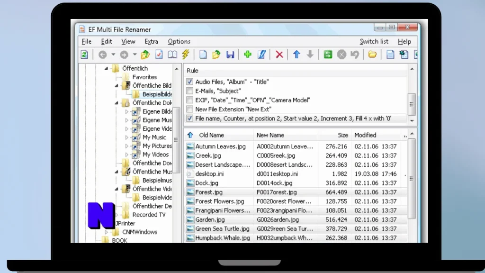Open the File menu
The image size is (485, 273).
click(x=87, y=42)
